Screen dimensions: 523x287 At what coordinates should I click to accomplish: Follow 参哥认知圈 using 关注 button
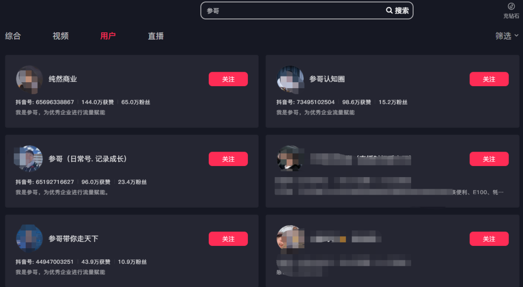[489, 79]
